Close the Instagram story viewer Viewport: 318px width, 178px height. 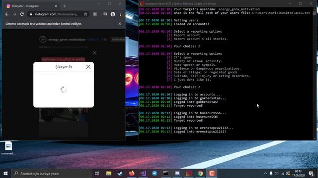point(94,53)
